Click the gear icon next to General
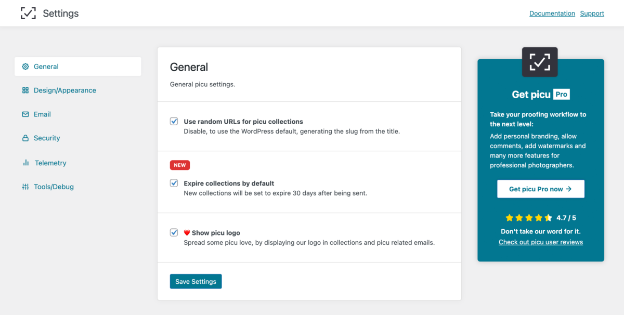The width and height of the screenshot is (624, 315). [25, 67]
